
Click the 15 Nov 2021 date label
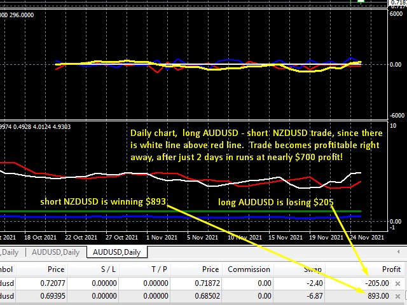tap(286, 237)
